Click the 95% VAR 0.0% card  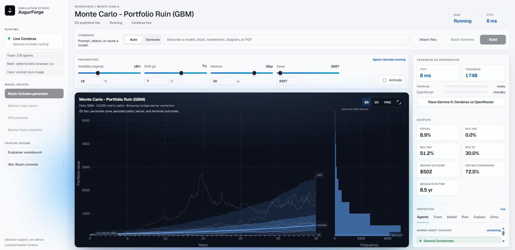tap(484, 133)
